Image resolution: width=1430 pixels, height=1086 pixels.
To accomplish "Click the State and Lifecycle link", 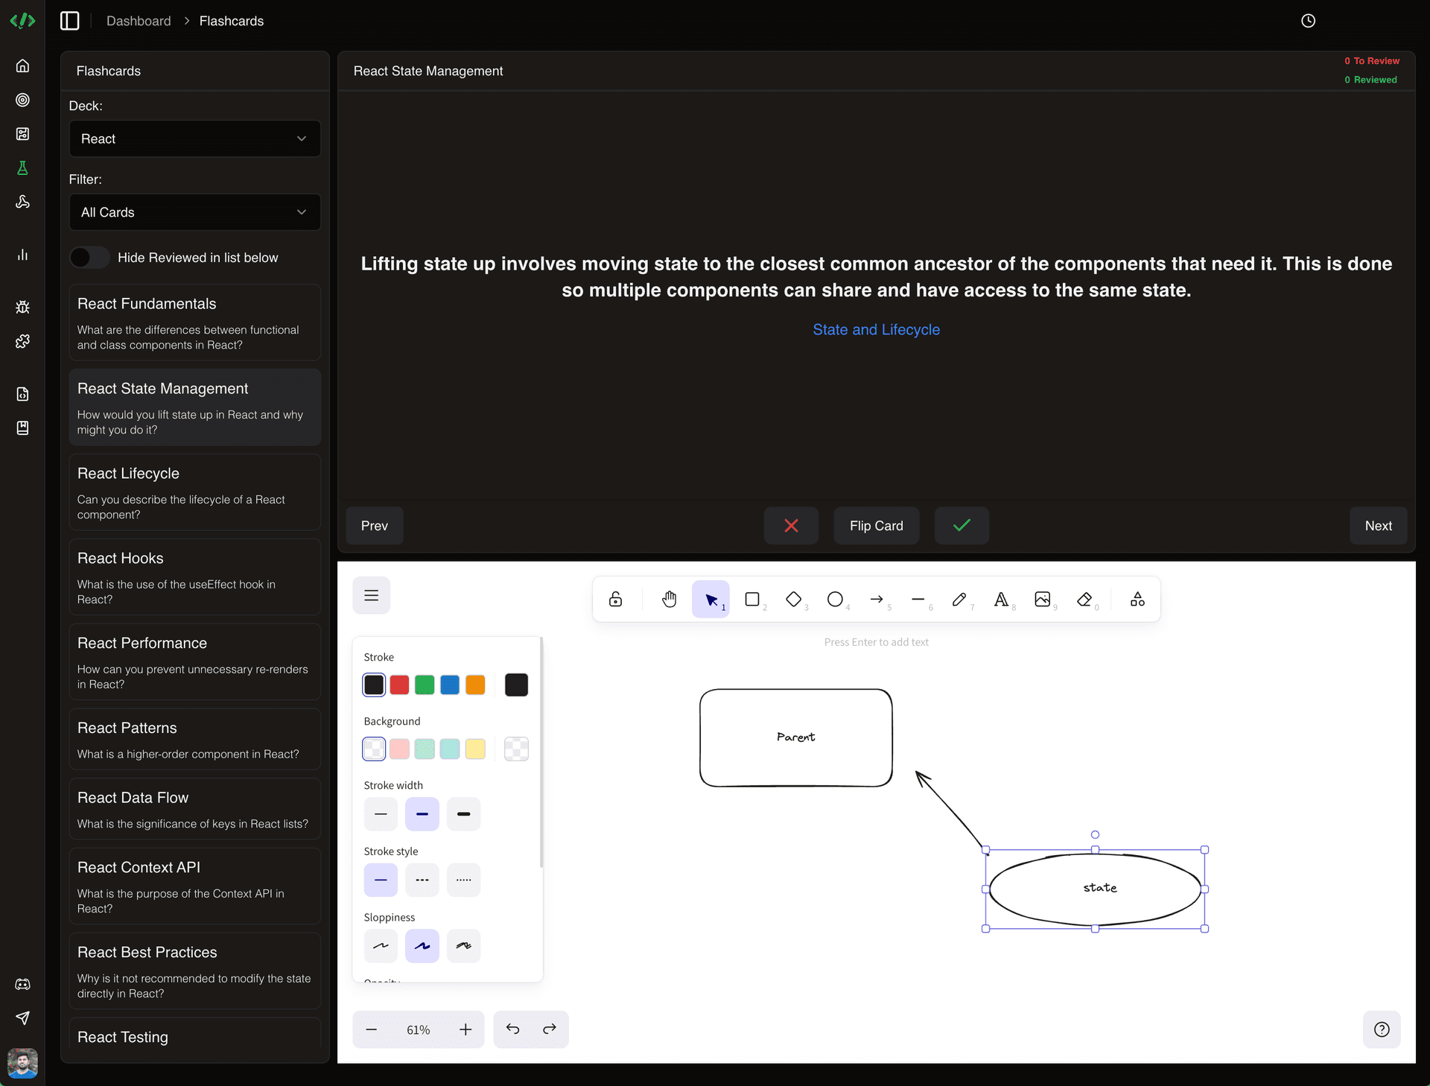I will point(877,330).
